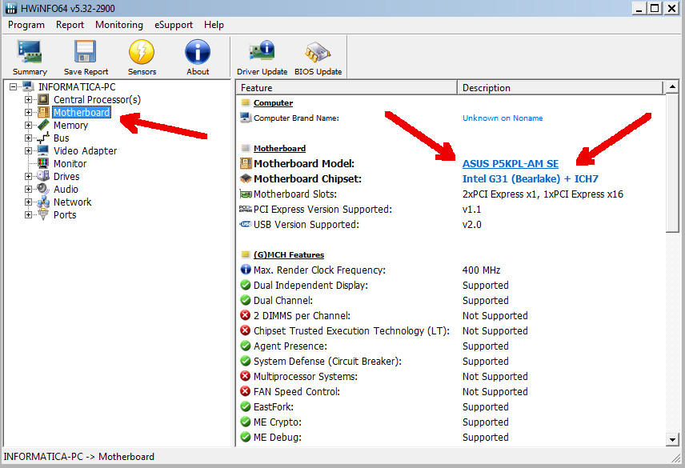Click the HWiNFO64 title bar icon
Viewport: 685px width, 468px height.
[x=11, y=8]
